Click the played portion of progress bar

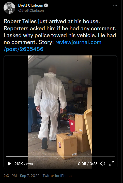[x=17, y=156]
